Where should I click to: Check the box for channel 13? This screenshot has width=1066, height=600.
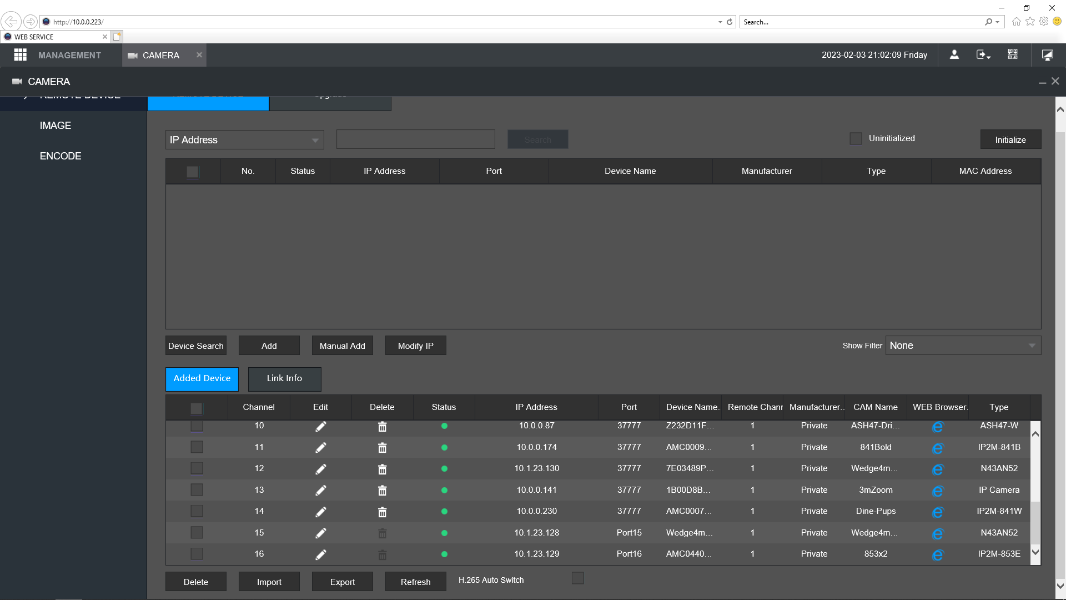pyautogui.click(x=197, y=489)
